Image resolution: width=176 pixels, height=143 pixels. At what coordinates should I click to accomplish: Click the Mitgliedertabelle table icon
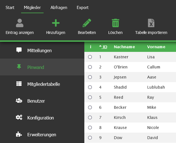tap(19, 84)
